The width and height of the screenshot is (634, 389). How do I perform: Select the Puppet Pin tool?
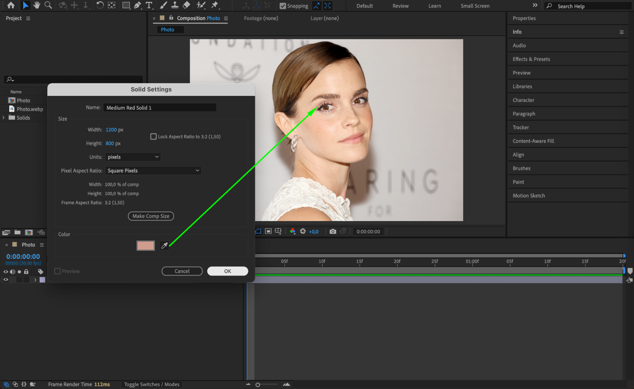[215, 5]
